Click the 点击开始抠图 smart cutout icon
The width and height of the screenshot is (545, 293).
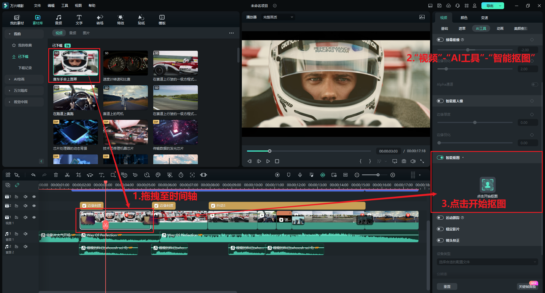click(x=487, y=185)
